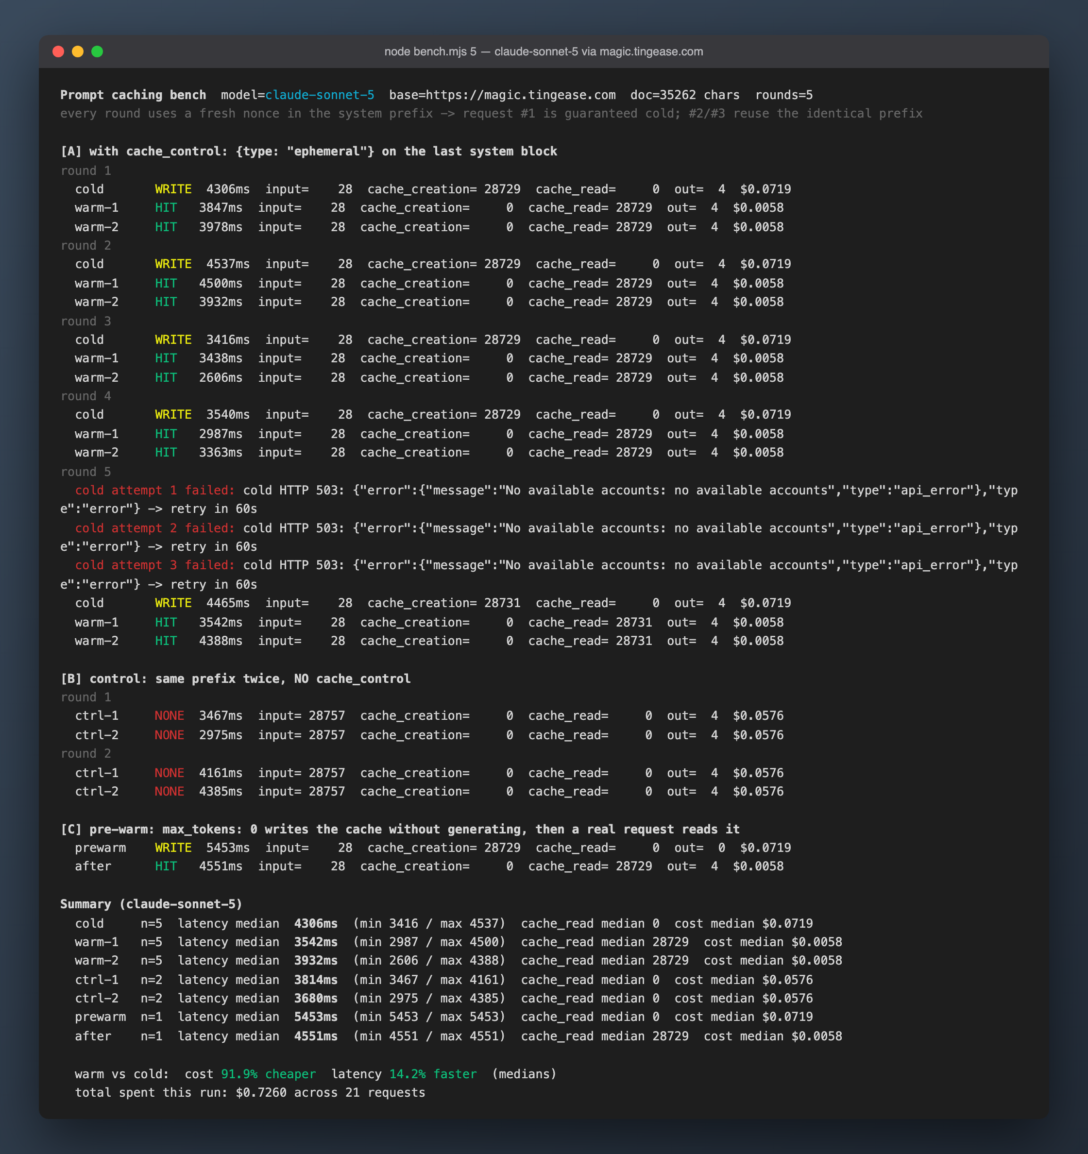
Task: Click 'rounds=5' in the header line
Action: 784,95
